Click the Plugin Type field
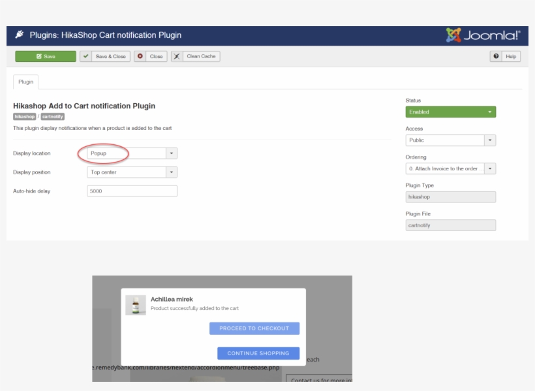This screenshot has width=535, height=391. (450, 196)
